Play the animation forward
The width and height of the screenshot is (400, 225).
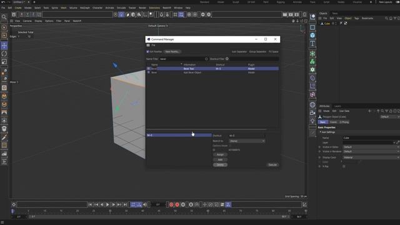coord(107,204)
